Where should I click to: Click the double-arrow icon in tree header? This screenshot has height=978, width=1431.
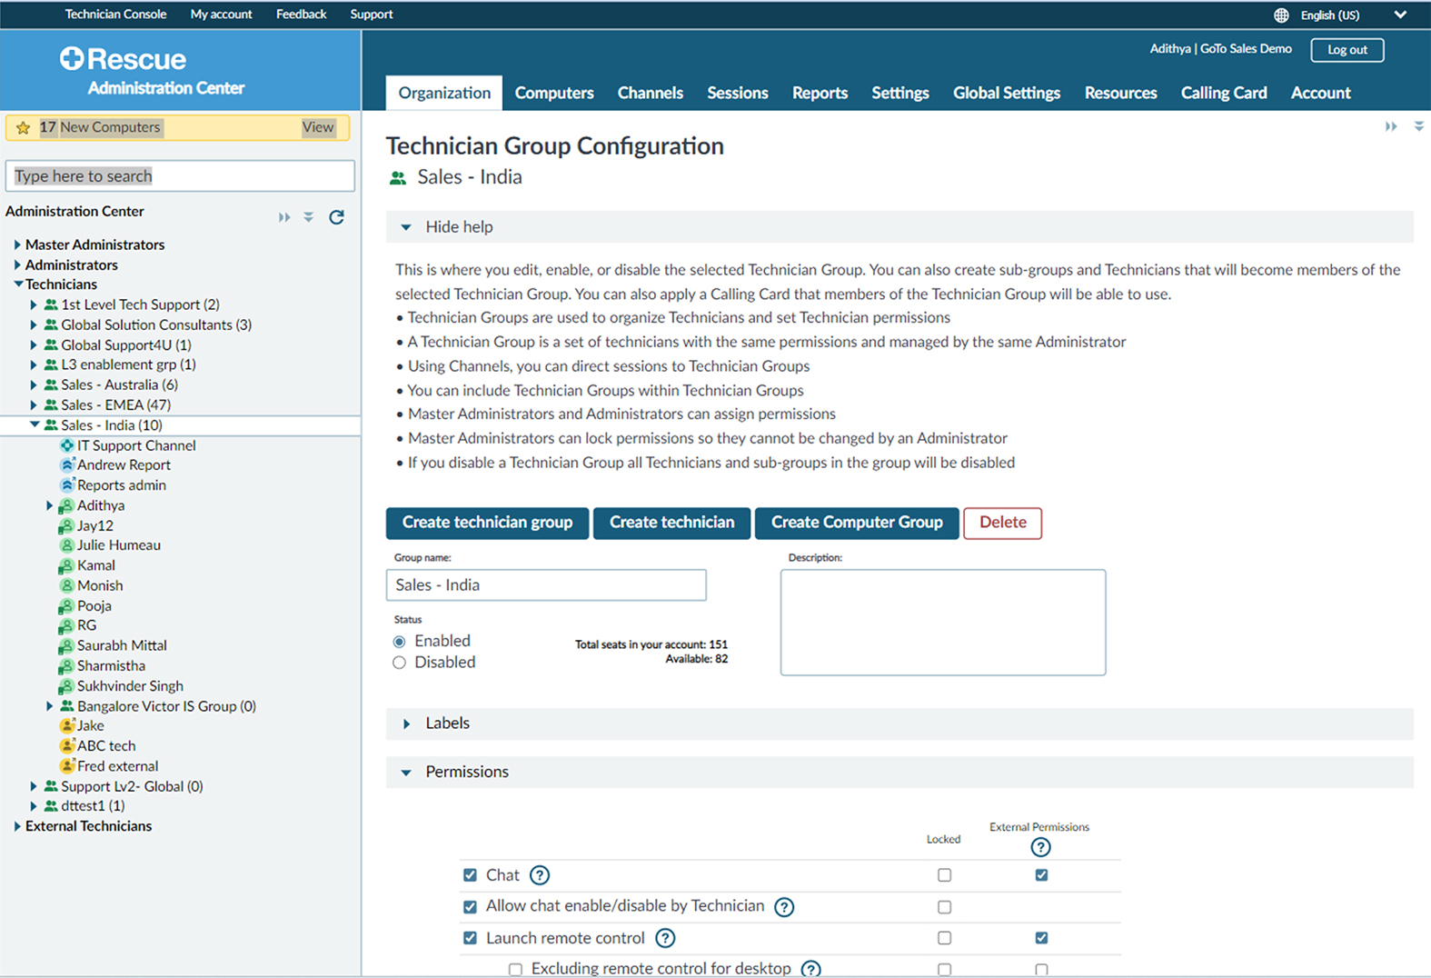click(284, 217)
